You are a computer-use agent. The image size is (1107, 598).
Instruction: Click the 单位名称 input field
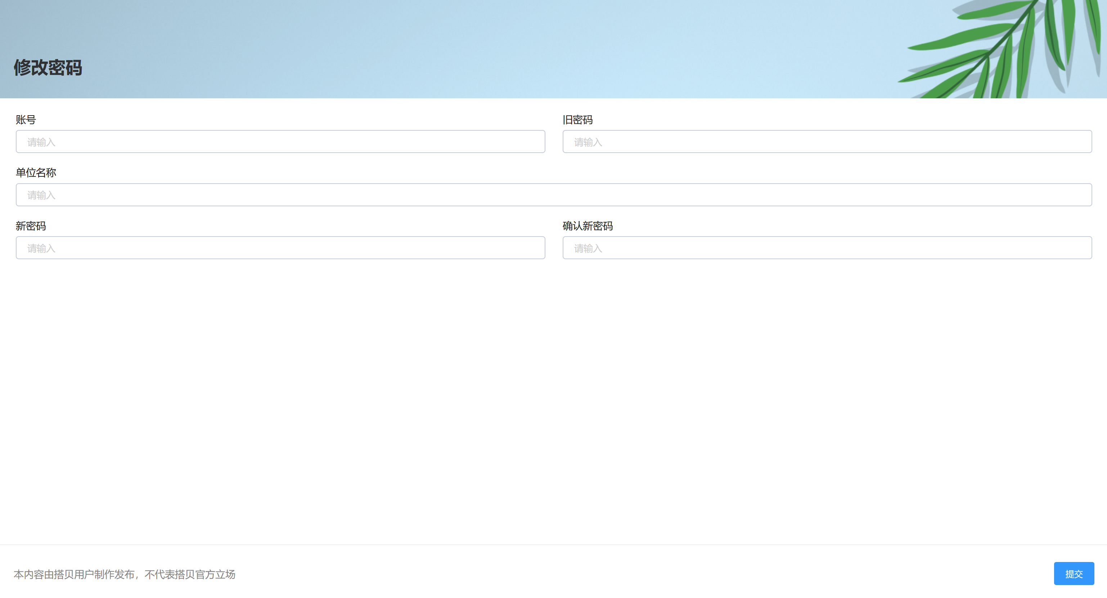point(554,195)
